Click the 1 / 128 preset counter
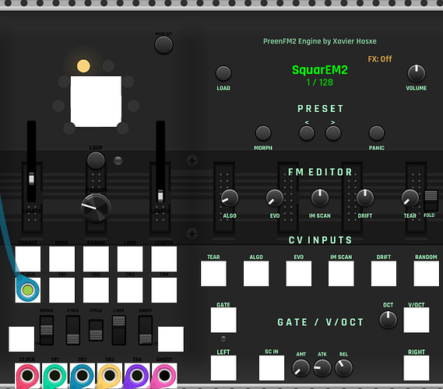443x389 pixels. 320,82
